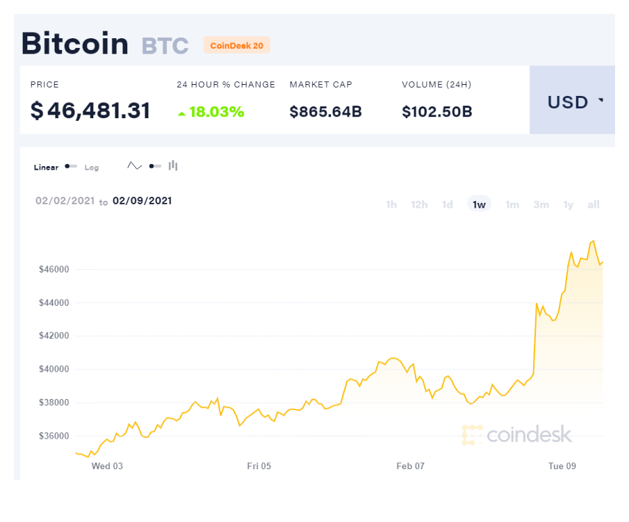Click the CoinDesk 20 badge

(236, 44)
